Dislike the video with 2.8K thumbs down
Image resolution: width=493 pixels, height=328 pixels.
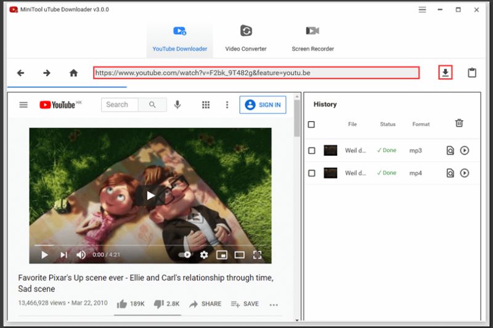tap(166, 304)
